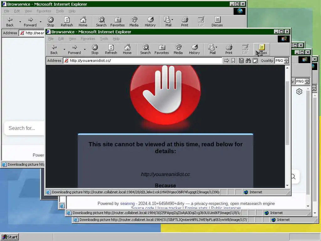Click the binoculars find icon

(x=248, y=61)
